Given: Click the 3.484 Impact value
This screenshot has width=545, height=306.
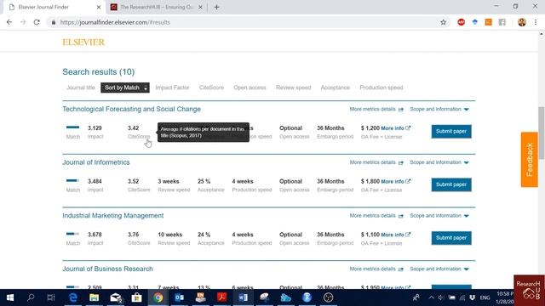Looking at the screenshot, I should click(x=95, y=181).
